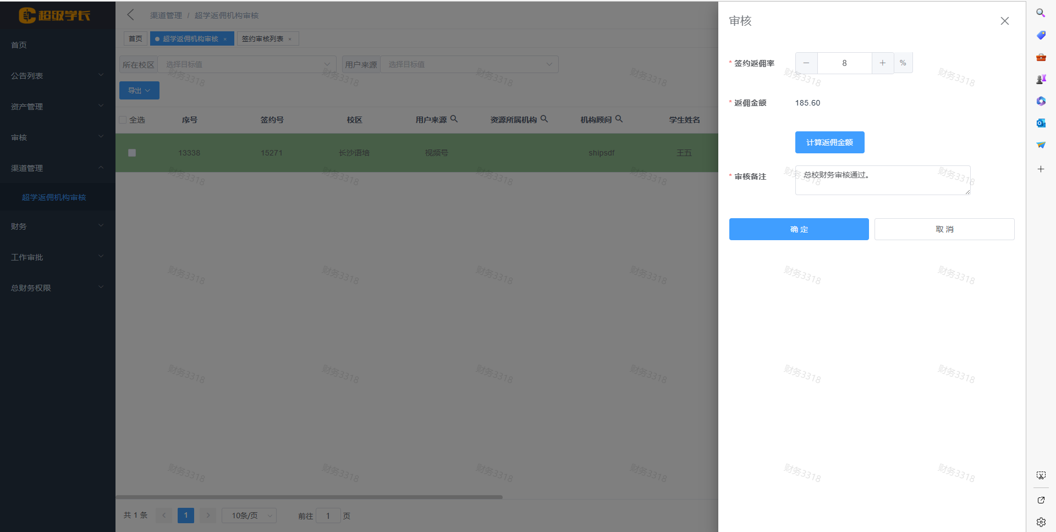This screenshot has height=532, width=1056.
Task: Toggle the 全选 select-all checkbox
Action: (123, 120)
